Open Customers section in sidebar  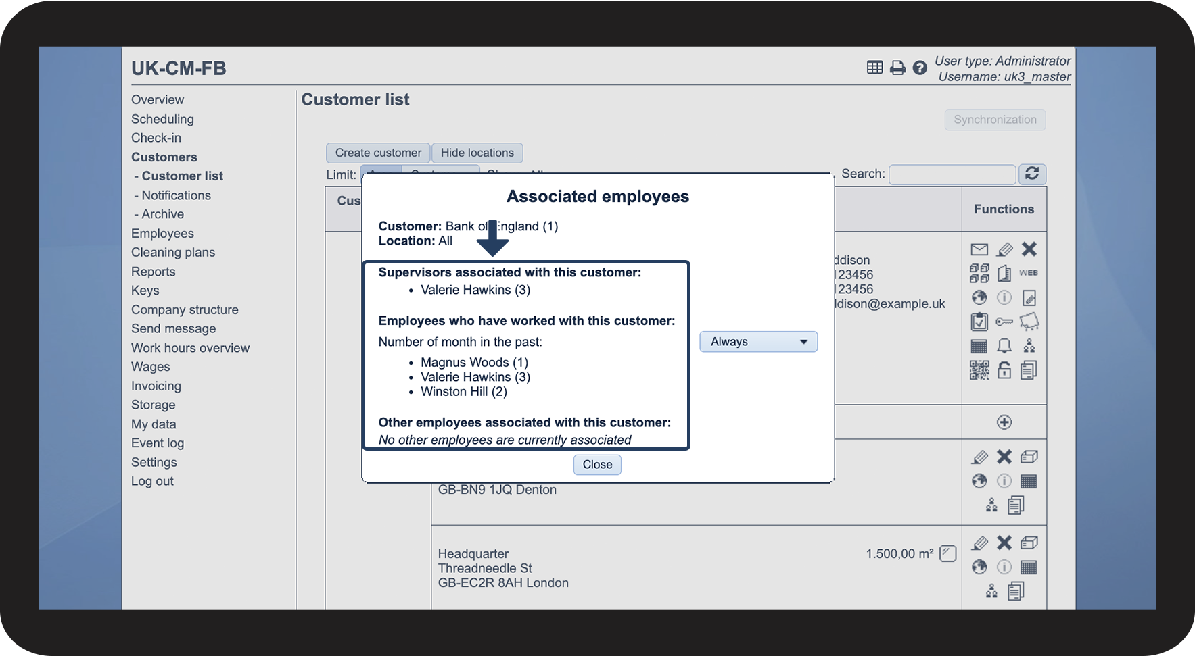(164, 157)
